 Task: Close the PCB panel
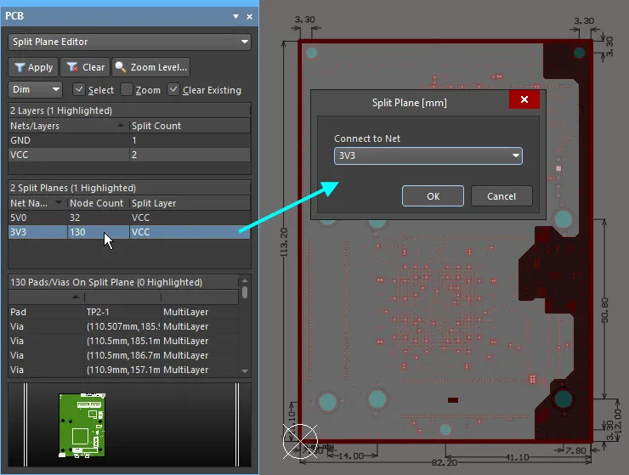pyautogui.click(x=250, y=16)
